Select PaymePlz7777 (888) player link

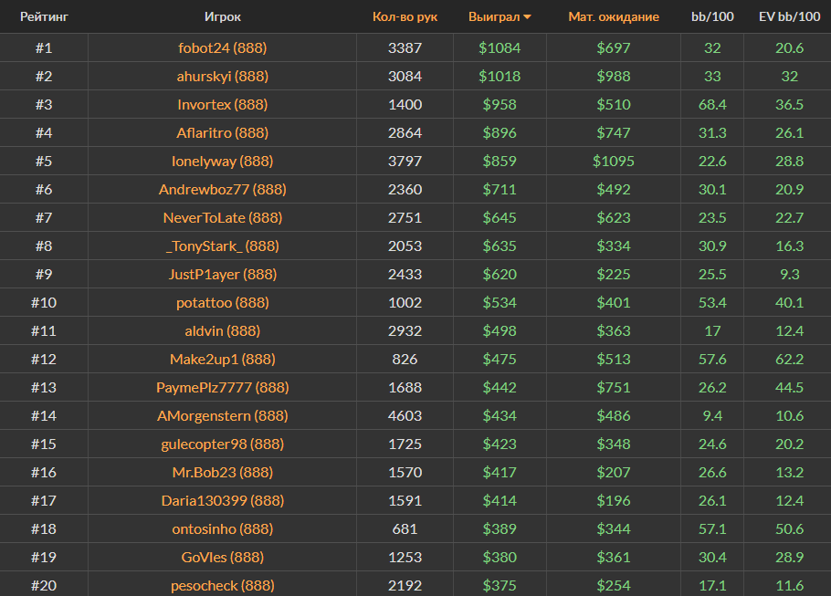pos(222,387)
